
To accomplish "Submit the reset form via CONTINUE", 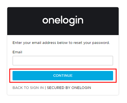I will point(63,76).
